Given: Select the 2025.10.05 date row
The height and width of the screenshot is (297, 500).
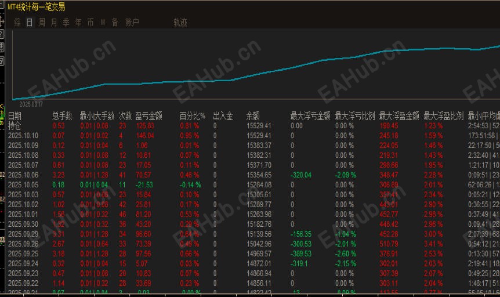Looking at the screenshot, I should coord(254,185).
